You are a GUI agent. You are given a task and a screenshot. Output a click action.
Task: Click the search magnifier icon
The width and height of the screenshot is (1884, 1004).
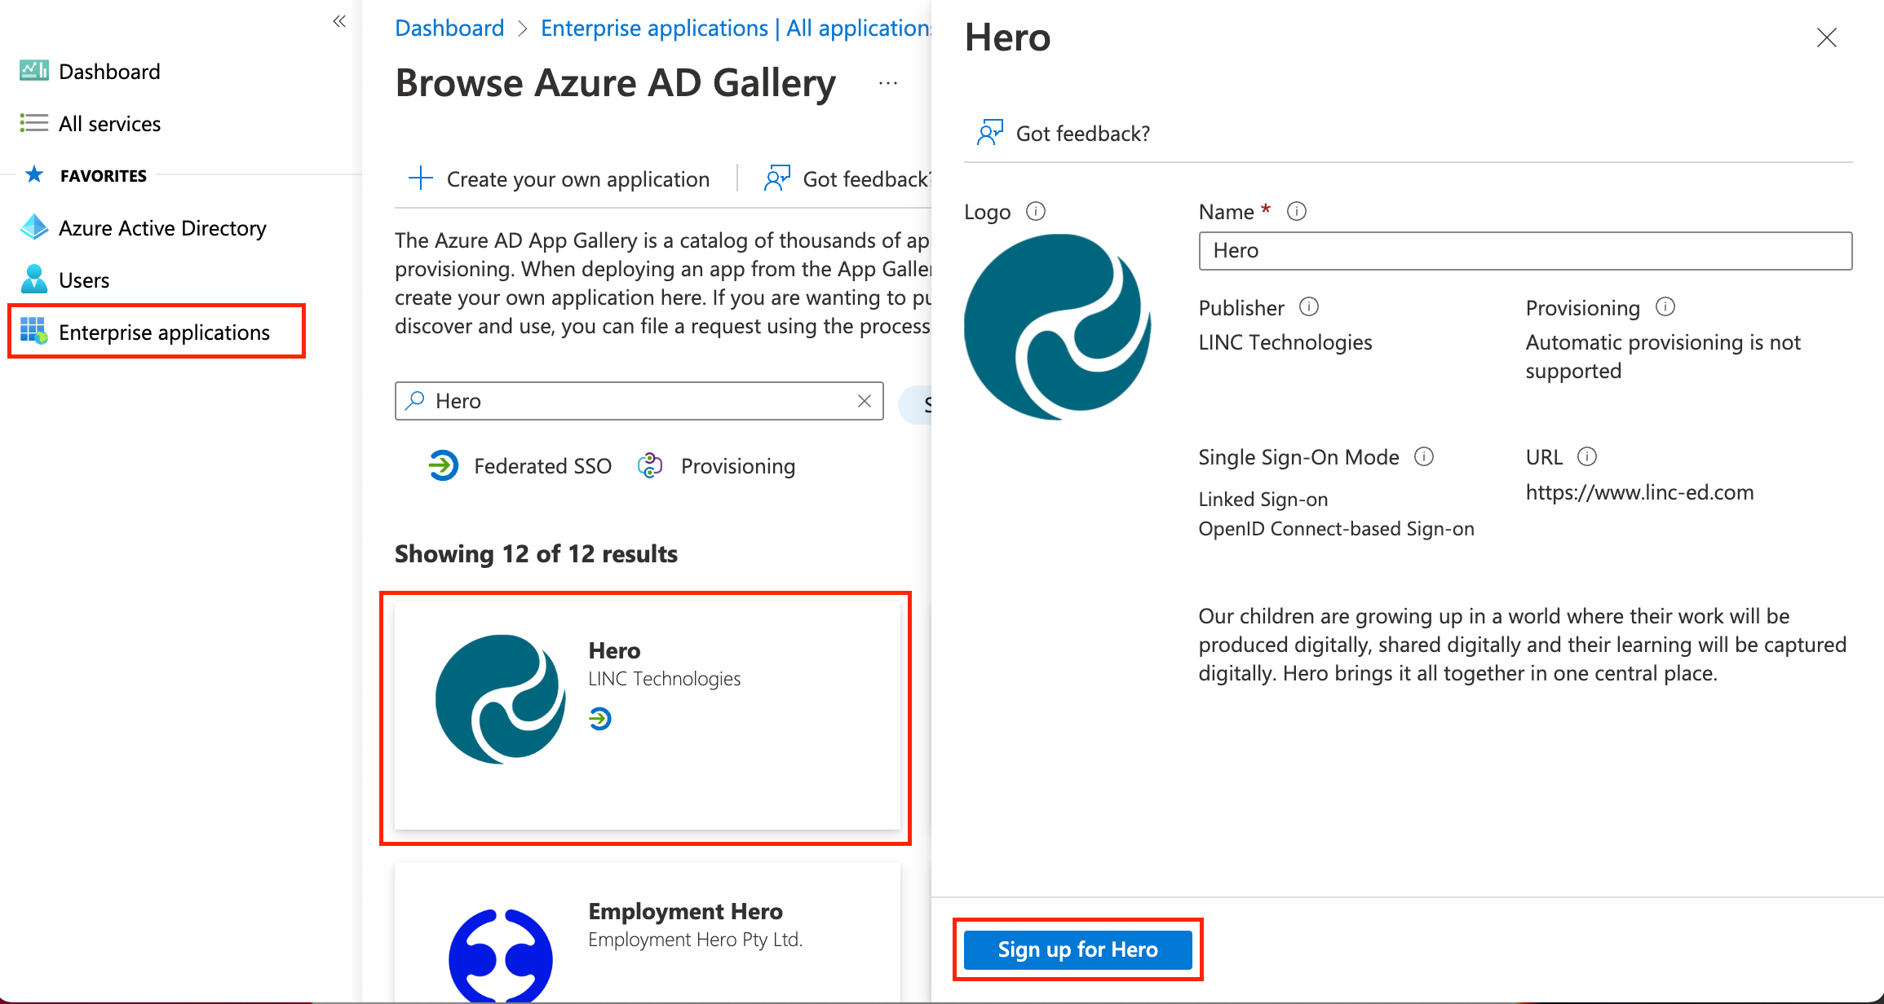point(415,400)
